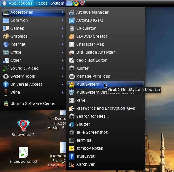174x172 pixels.
Task: Expand the Wine submenu arrow
Action: pyautogui.click(x=63, y=93)
